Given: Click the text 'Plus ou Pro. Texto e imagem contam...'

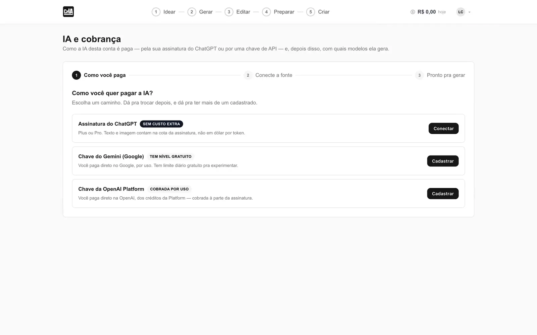Looking at the screenshot, I should (x=161, y=133).
